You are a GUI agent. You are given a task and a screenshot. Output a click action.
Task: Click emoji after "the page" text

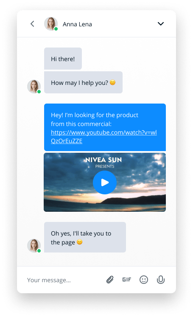point(80,242)
